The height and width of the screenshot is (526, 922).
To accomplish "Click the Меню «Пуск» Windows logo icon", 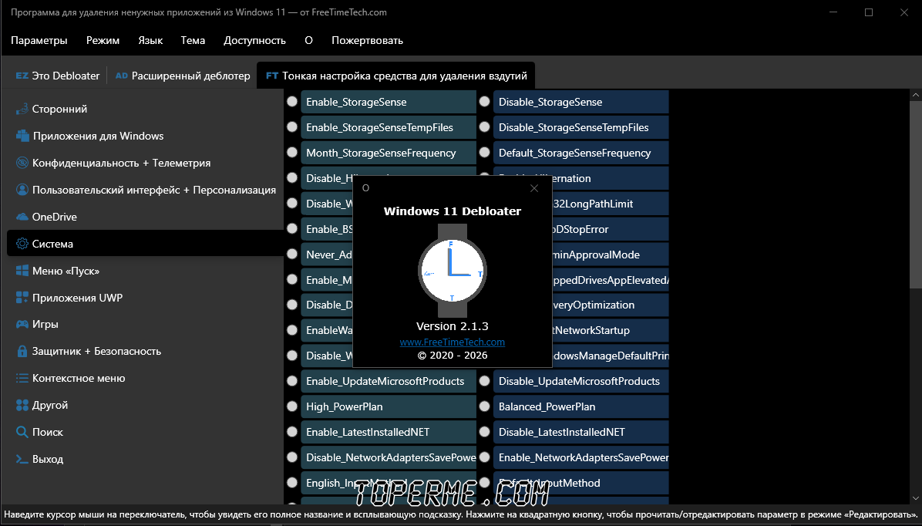I will (x=22, y=271).
